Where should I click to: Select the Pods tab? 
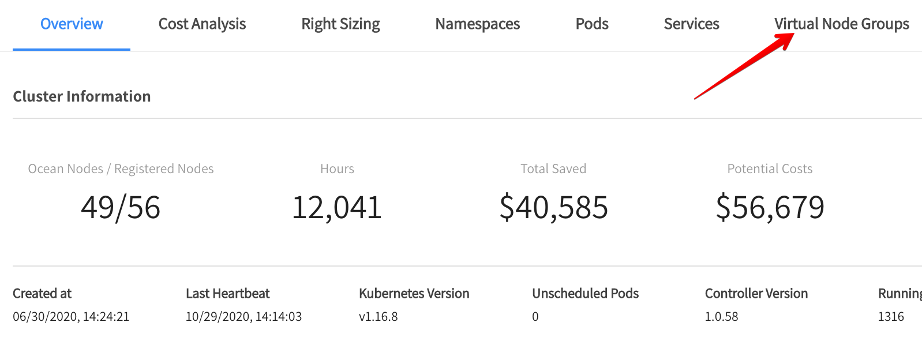591,24
